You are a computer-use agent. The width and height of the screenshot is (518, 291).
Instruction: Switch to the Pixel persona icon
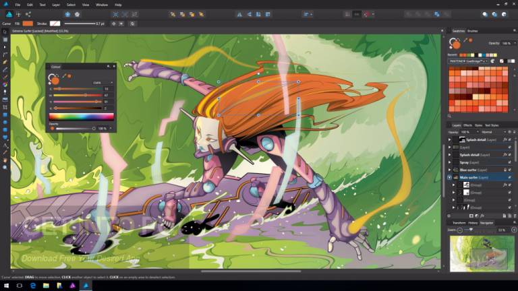[x=18, y=13]
